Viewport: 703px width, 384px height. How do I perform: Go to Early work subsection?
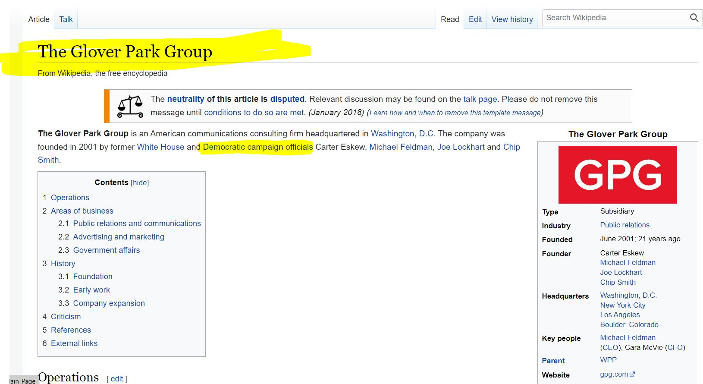point(91,290)
